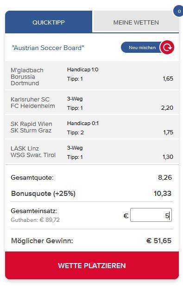Click the Gesamtquote value 8,26
This screenshot has height=289, width=183.
[165, 177]
